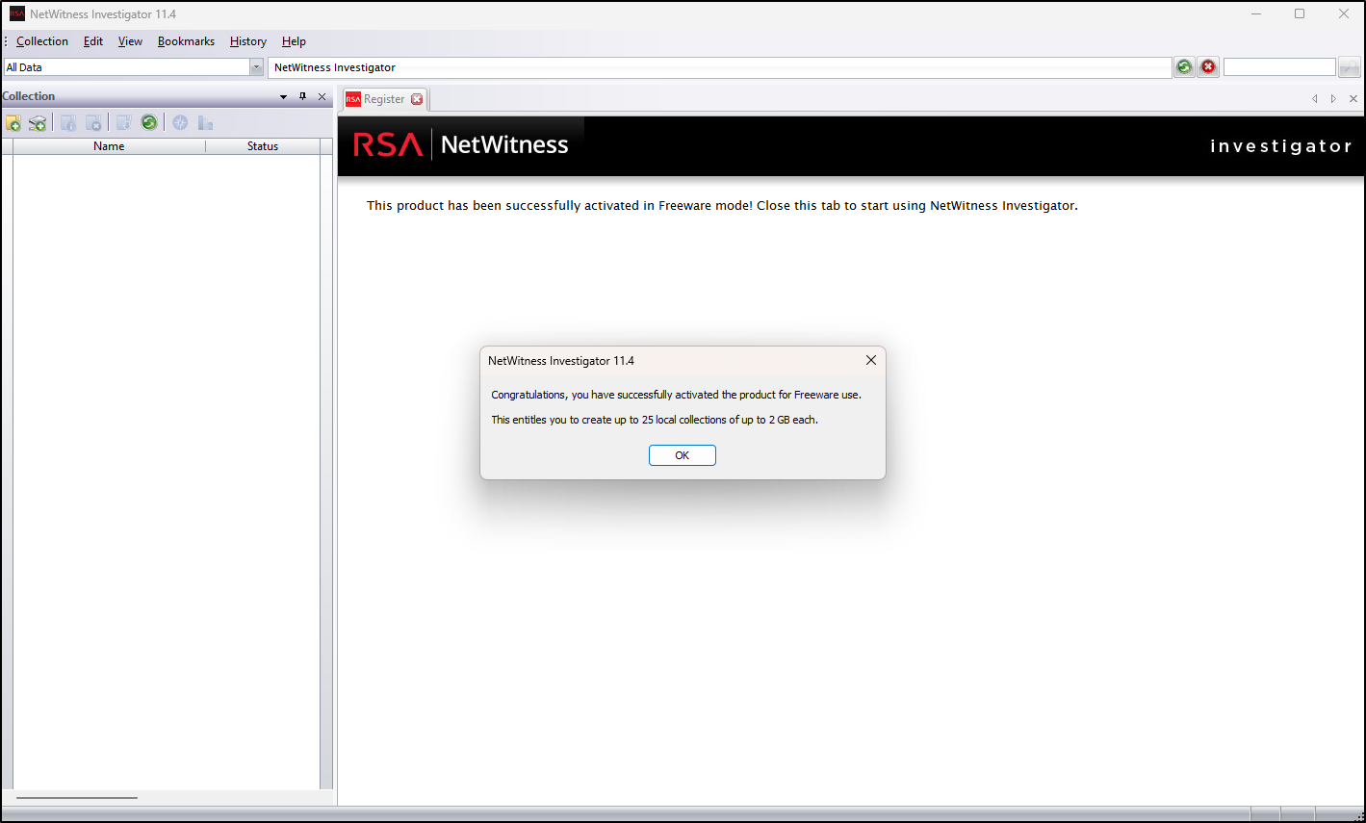Close the Register tab with its red X

click(x=417, y=99)
